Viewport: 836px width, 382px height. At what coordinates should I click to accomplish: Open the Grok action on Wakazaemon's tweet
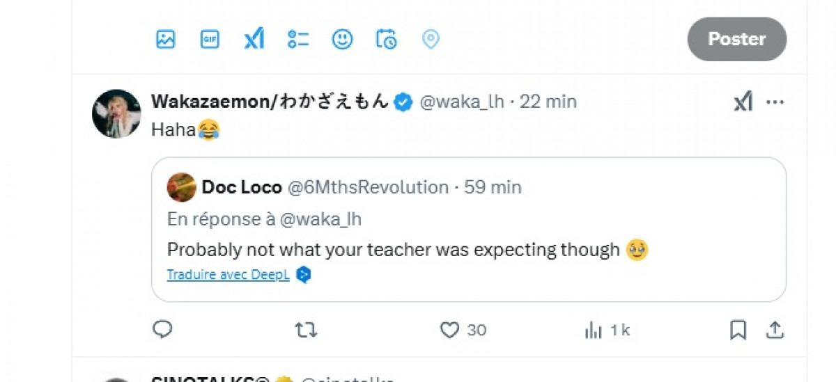point(743,102)
